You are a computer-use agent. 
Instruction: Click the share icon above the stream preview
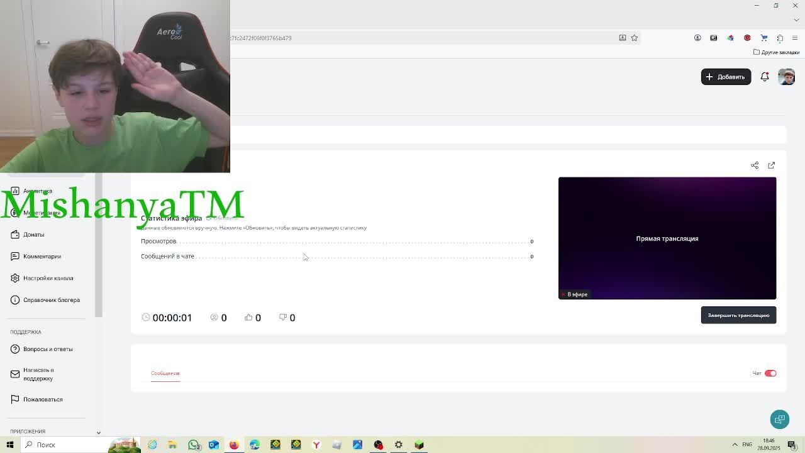coord(755,165)
